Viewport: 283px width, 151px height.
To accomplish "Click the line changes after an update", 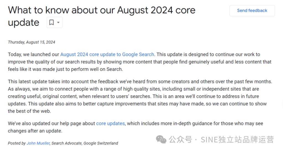I will coord(35,131).
